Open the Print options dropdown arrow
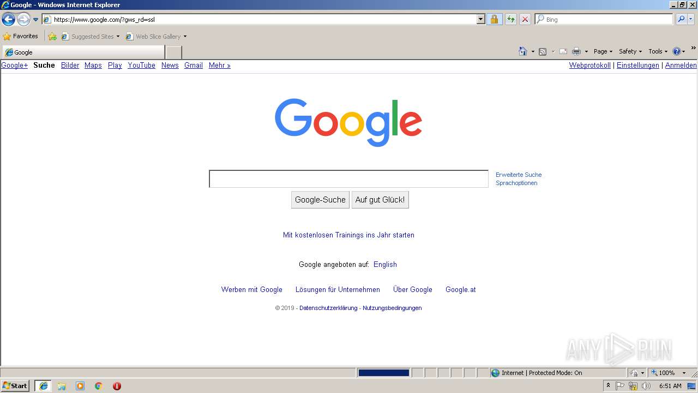The image size is (698, 393). pos(586,51)
